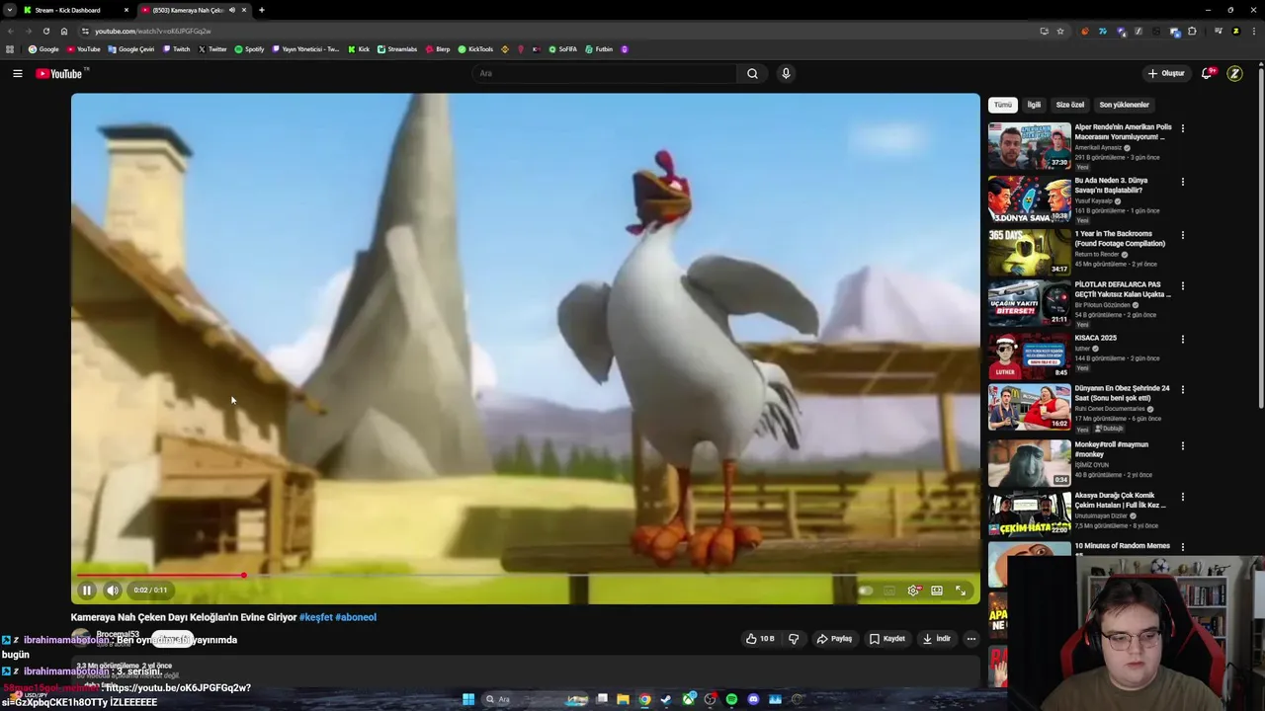Open the Windows Start menu

pyautogui.click(x=468, y=699)
